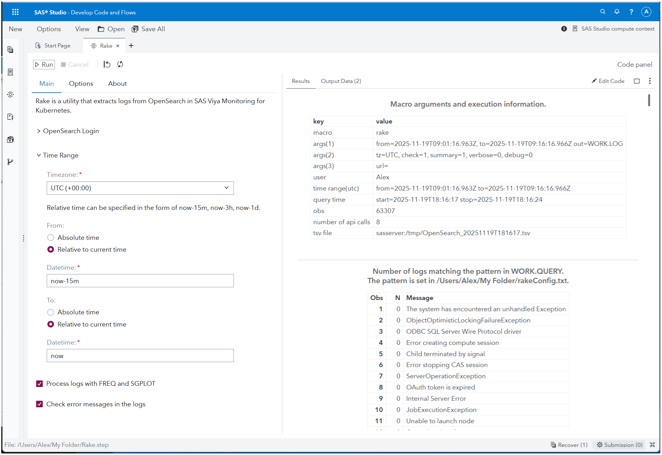The image size is (662, 455).
Task: Maximize the results pane icon
Action: (x=637, y=81)
